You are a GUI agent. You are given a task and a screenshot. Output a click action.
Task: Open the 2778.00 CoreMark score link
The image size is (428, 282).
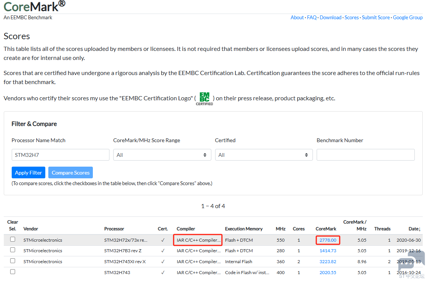coord(328,240)
